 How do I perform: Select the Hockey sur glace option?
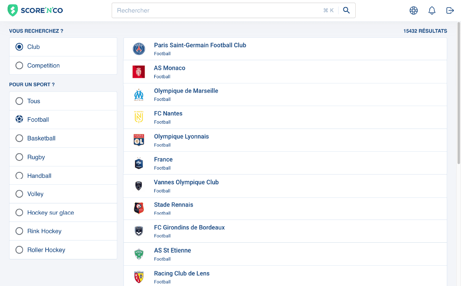pyautogui.click(x=19, y=213)
